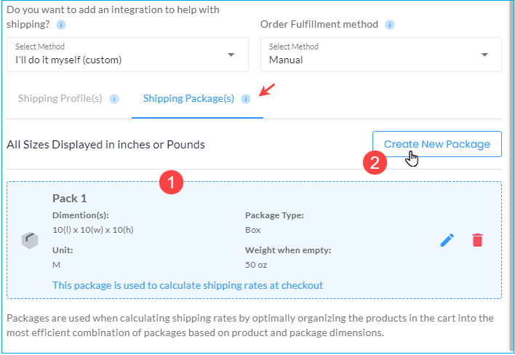Click the vertical scrollbar on the right edge

[511, 177]
